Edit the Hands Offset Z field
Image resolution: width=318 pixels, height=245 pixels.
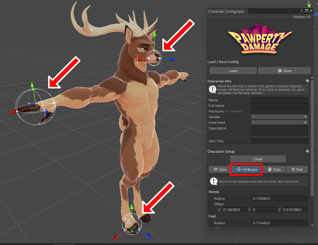(x=295, y=210)
